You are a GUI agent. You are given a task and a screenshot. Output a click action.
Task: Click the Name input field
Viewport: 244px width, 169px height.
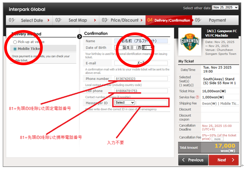(141, 41)
